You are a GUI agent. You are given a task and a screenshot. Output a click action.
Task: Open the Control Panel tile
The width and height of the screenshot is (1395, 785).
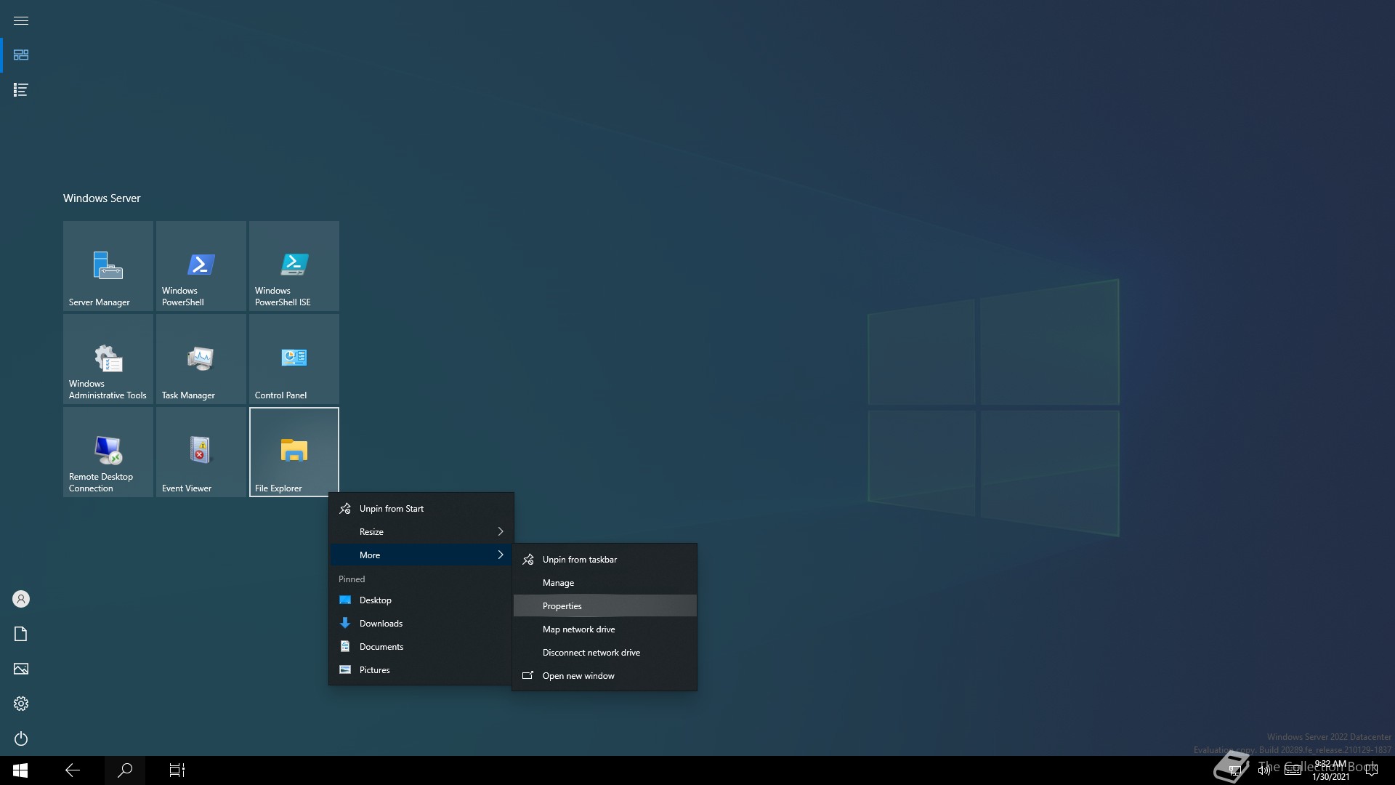click(x=294, y=359)
